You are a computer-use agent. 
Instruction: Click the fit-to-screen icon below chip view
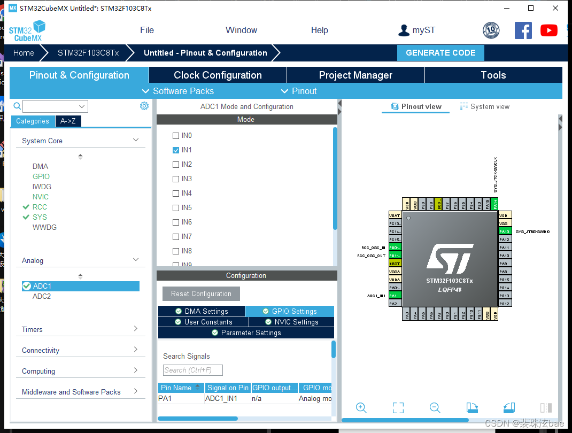398,407
